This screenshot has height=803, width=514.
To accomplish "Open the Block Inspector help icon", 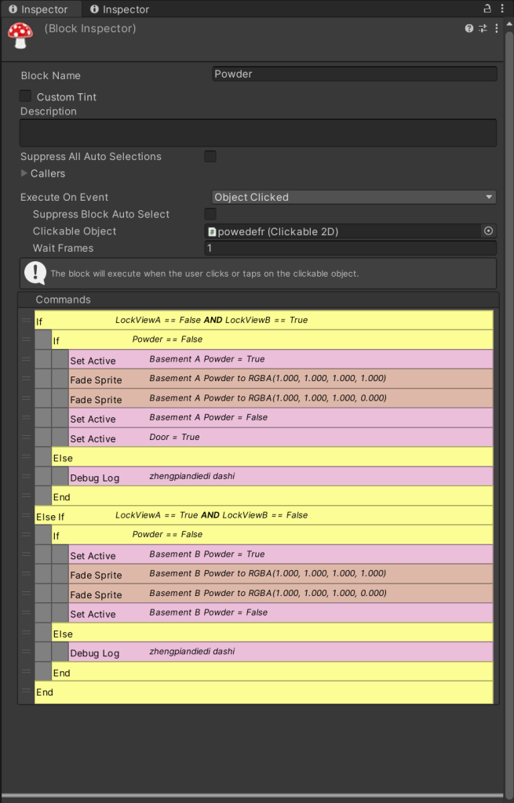I will [x=469, y=29].
